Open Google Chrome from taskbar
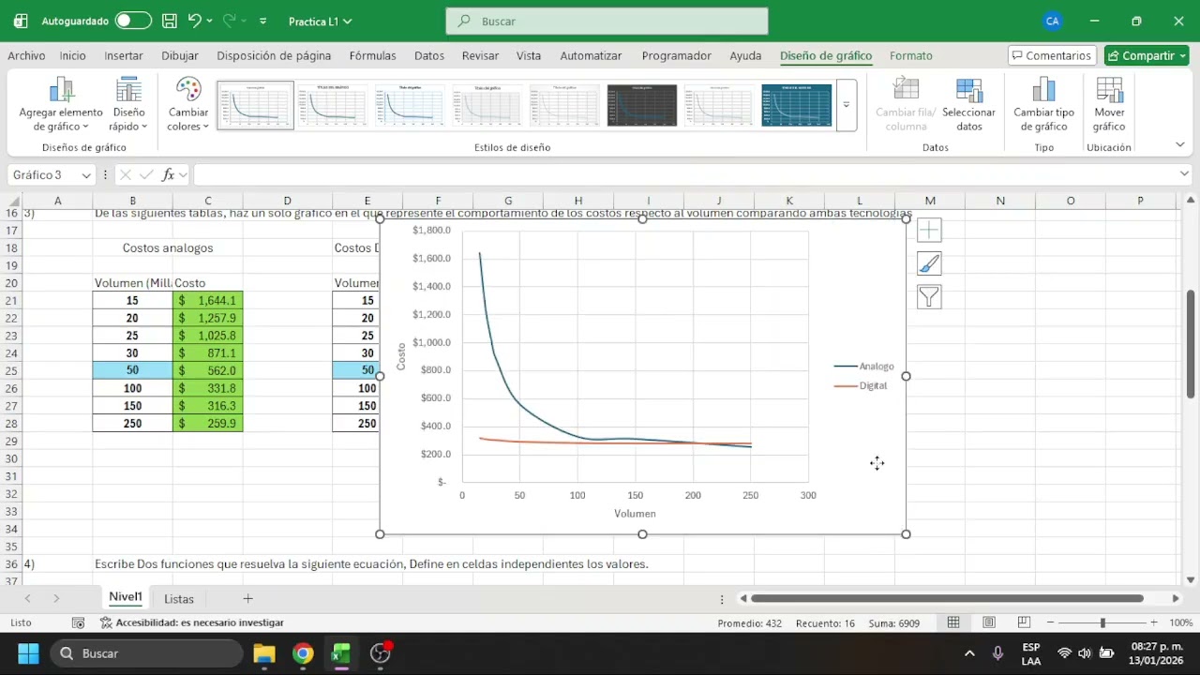This screenshot has height=675, width=1200. [303, 653]
